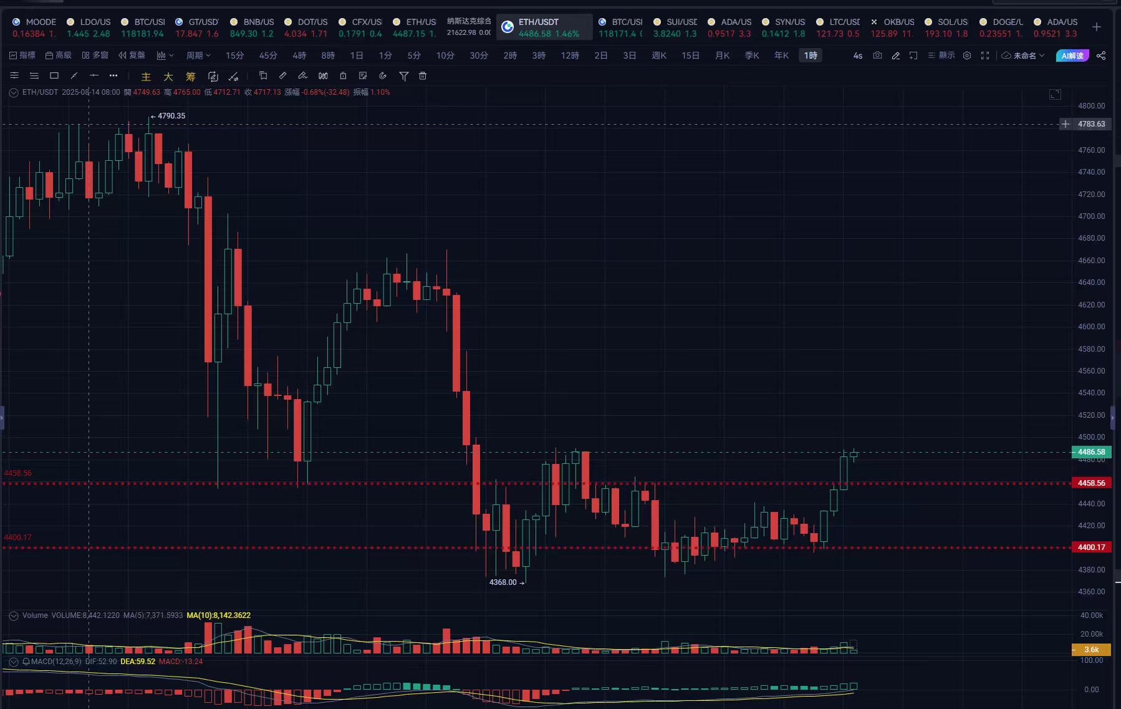Click the 4783.63 crosshair price plus button
This screenshot has width=1121, height=709.
[1066, 124]
